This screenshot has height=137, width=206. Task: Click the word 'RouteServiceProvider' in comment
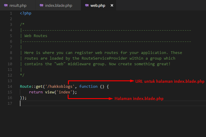(x=104, y=58)
